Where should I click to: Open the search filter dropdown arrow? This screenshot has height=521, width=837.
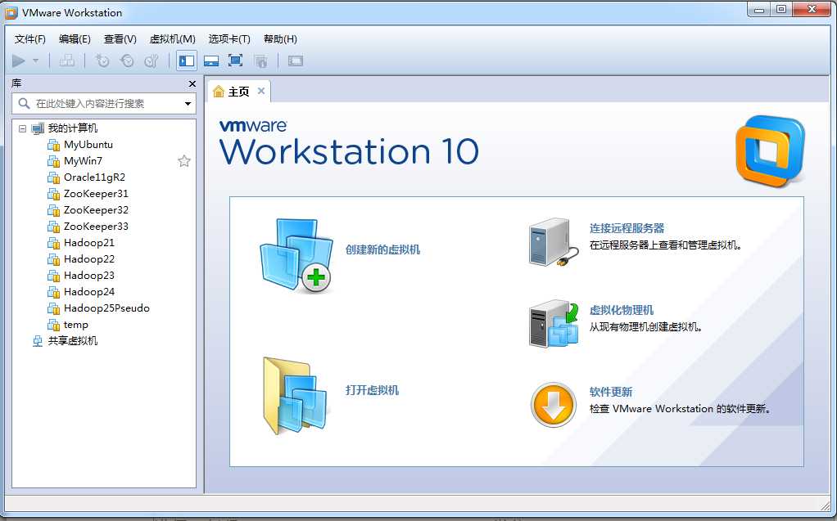[188, 103]
